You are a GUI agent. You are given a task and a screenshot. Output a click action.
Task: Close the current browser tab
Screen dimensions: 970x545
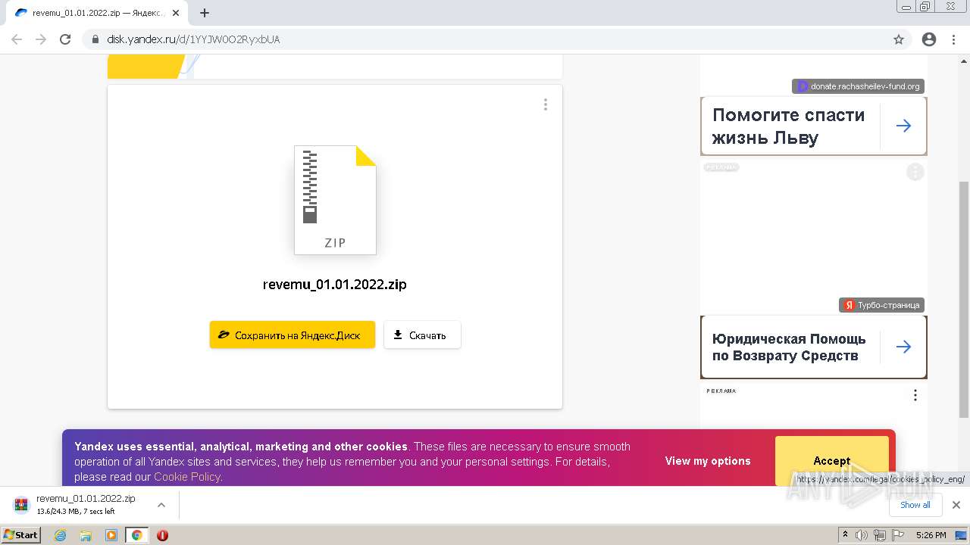coord(177,13)
